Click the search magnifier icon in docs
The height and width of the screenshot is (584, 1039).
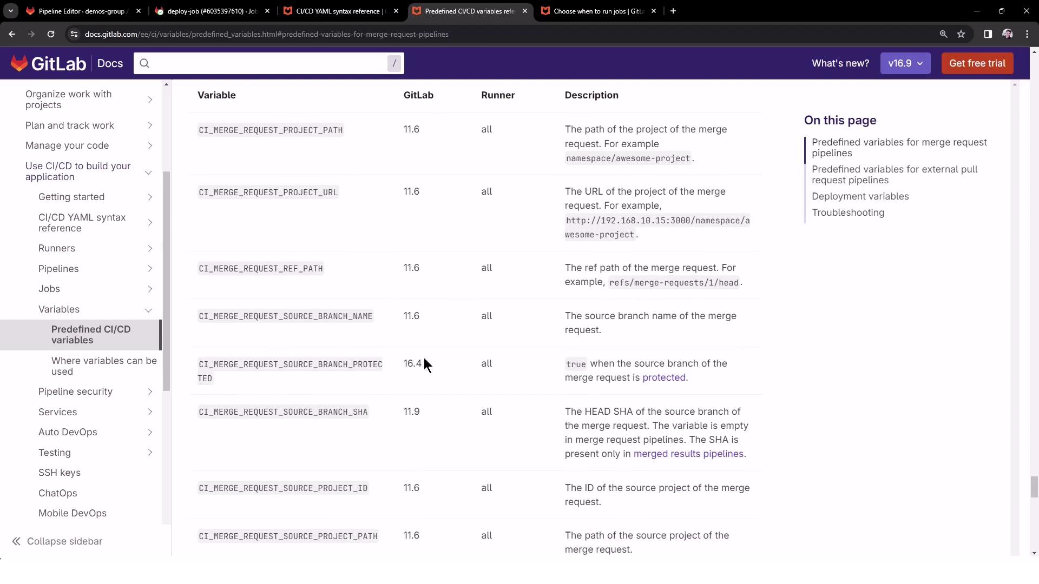[x=144, y=63]
